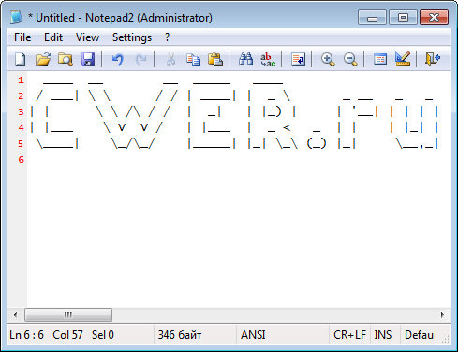Image resolution: width=458 pixels, height=352 pixels.
Task: Click the New document toolbar icon
Action: [21, 59]
